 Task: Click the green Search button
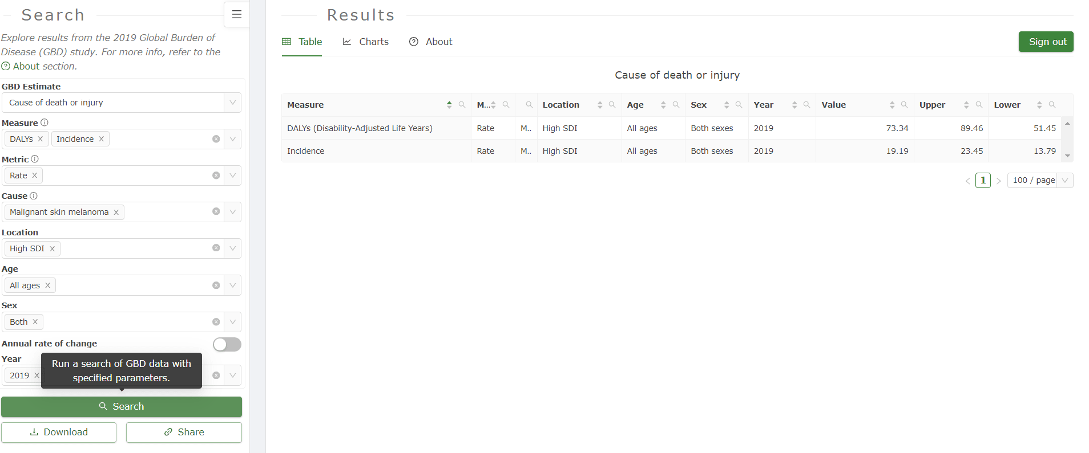122,407
